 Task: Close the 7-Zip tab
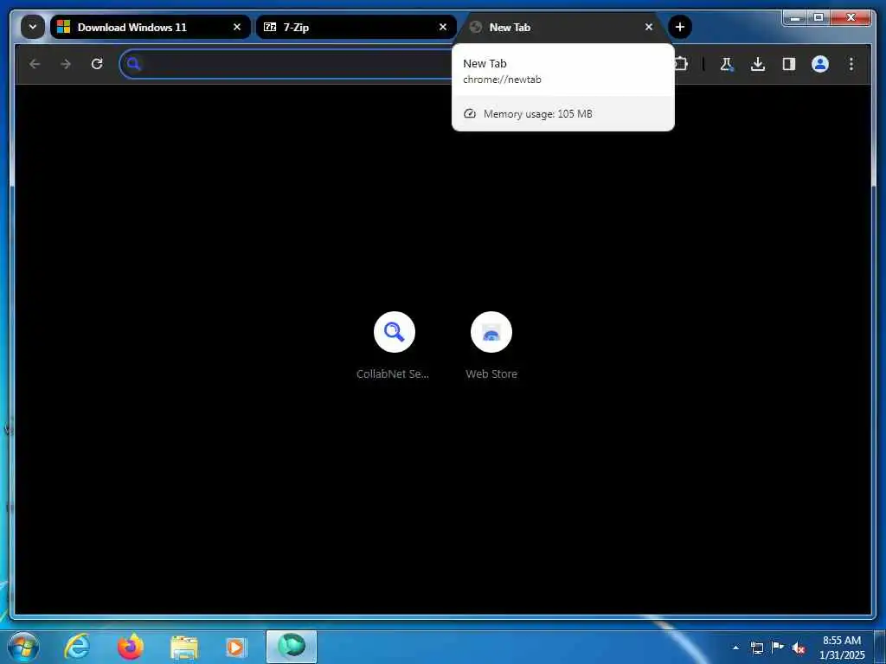tap(443, 27)
